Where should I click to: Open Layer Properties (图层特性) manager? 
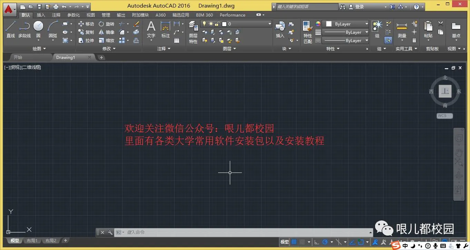pos(193,32)
